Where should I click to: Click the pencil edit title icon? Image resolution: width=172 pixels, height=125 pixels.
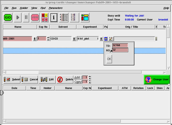coord(110,39)
